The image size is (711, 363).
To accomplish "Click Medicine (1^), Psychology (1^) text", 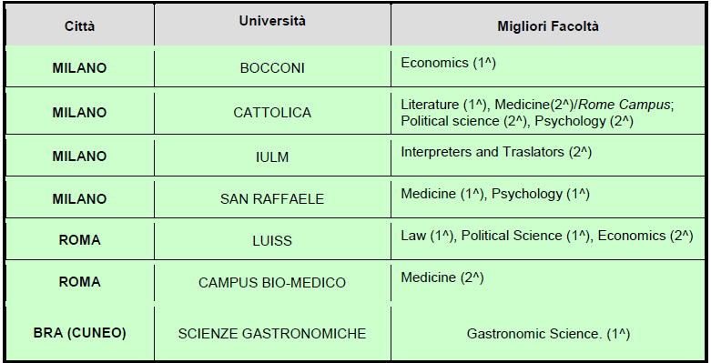I will (495, 194).
